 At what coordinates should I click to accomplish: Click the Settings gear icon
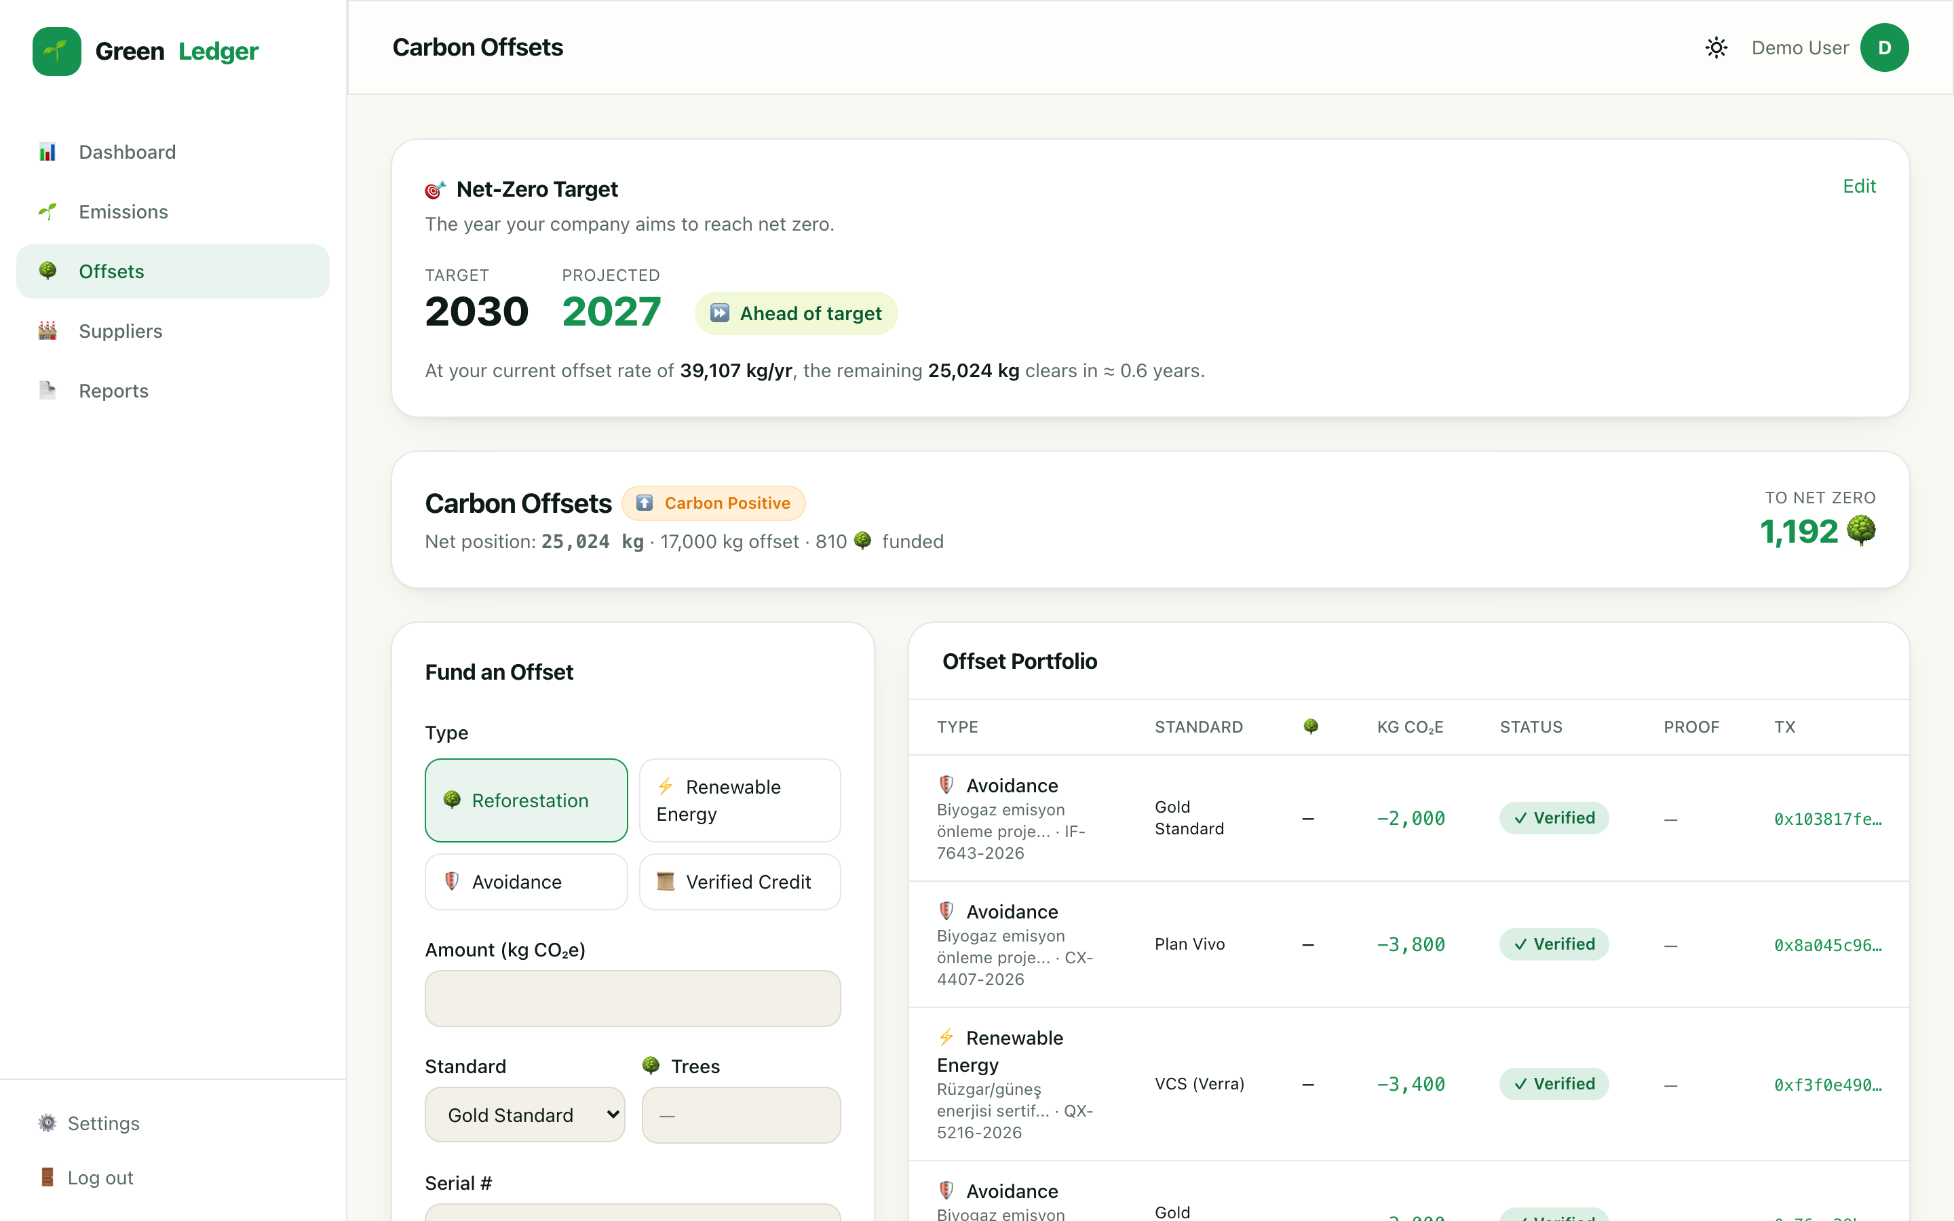[x=47, y=1123]
